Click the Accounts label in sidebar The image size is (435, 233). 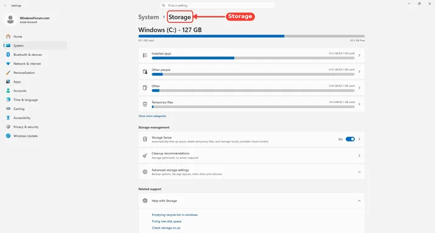point(20,91)
